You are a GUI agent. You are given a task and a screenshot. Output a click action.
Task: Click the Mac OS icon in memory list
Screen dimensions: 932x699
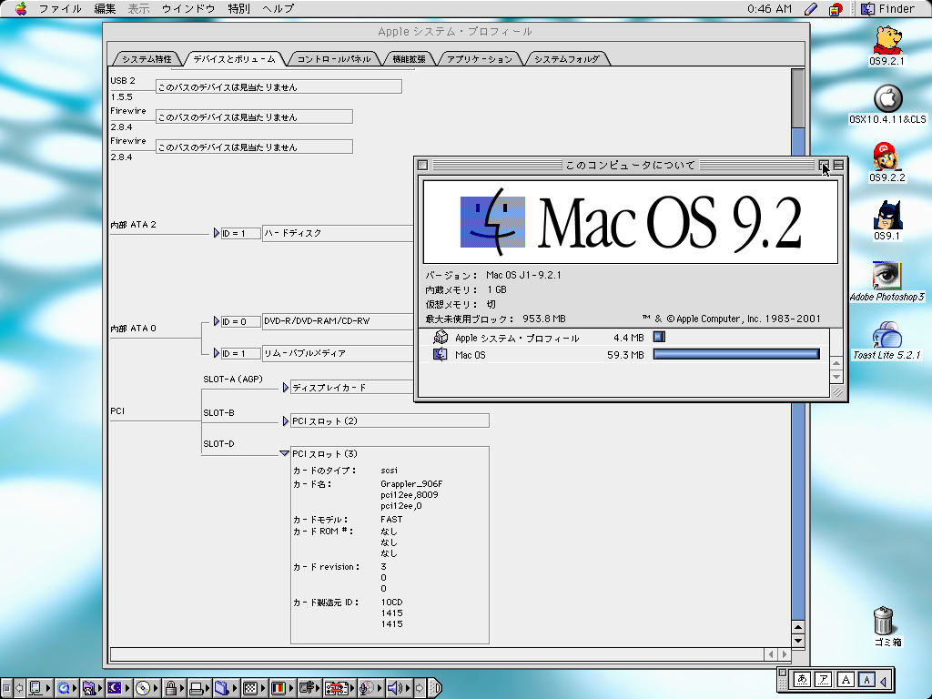pyautogui.click(x=440, y=354)
